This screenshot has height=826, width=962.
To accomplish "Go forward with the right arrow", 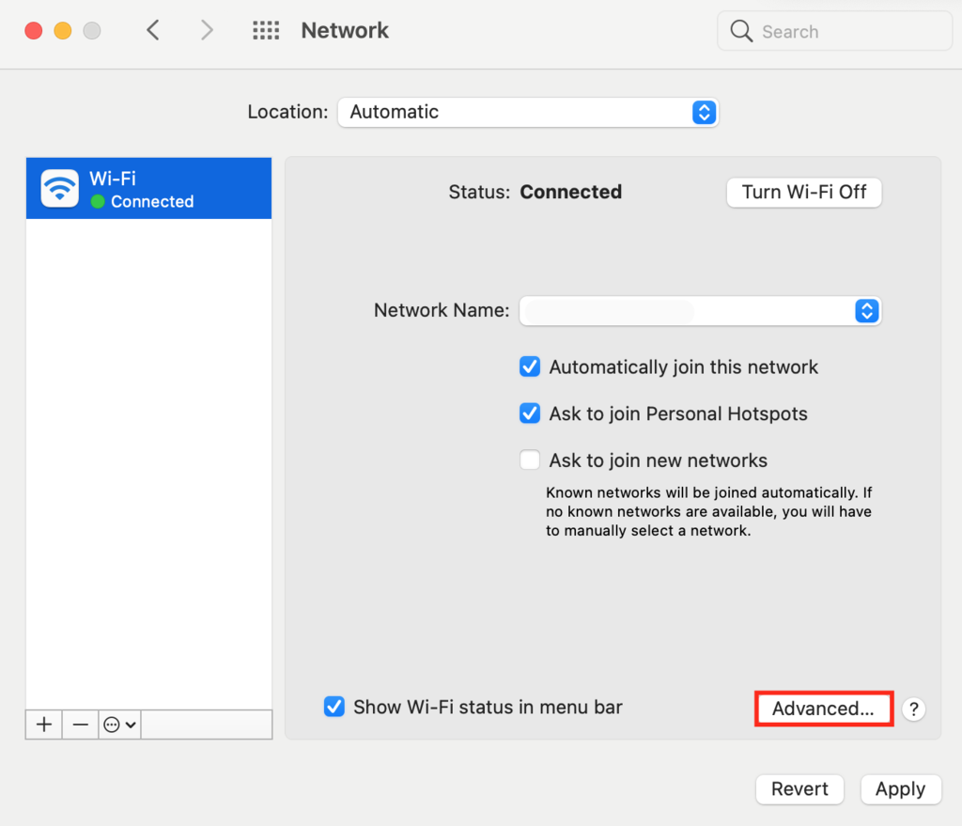I will pos(207,31).
